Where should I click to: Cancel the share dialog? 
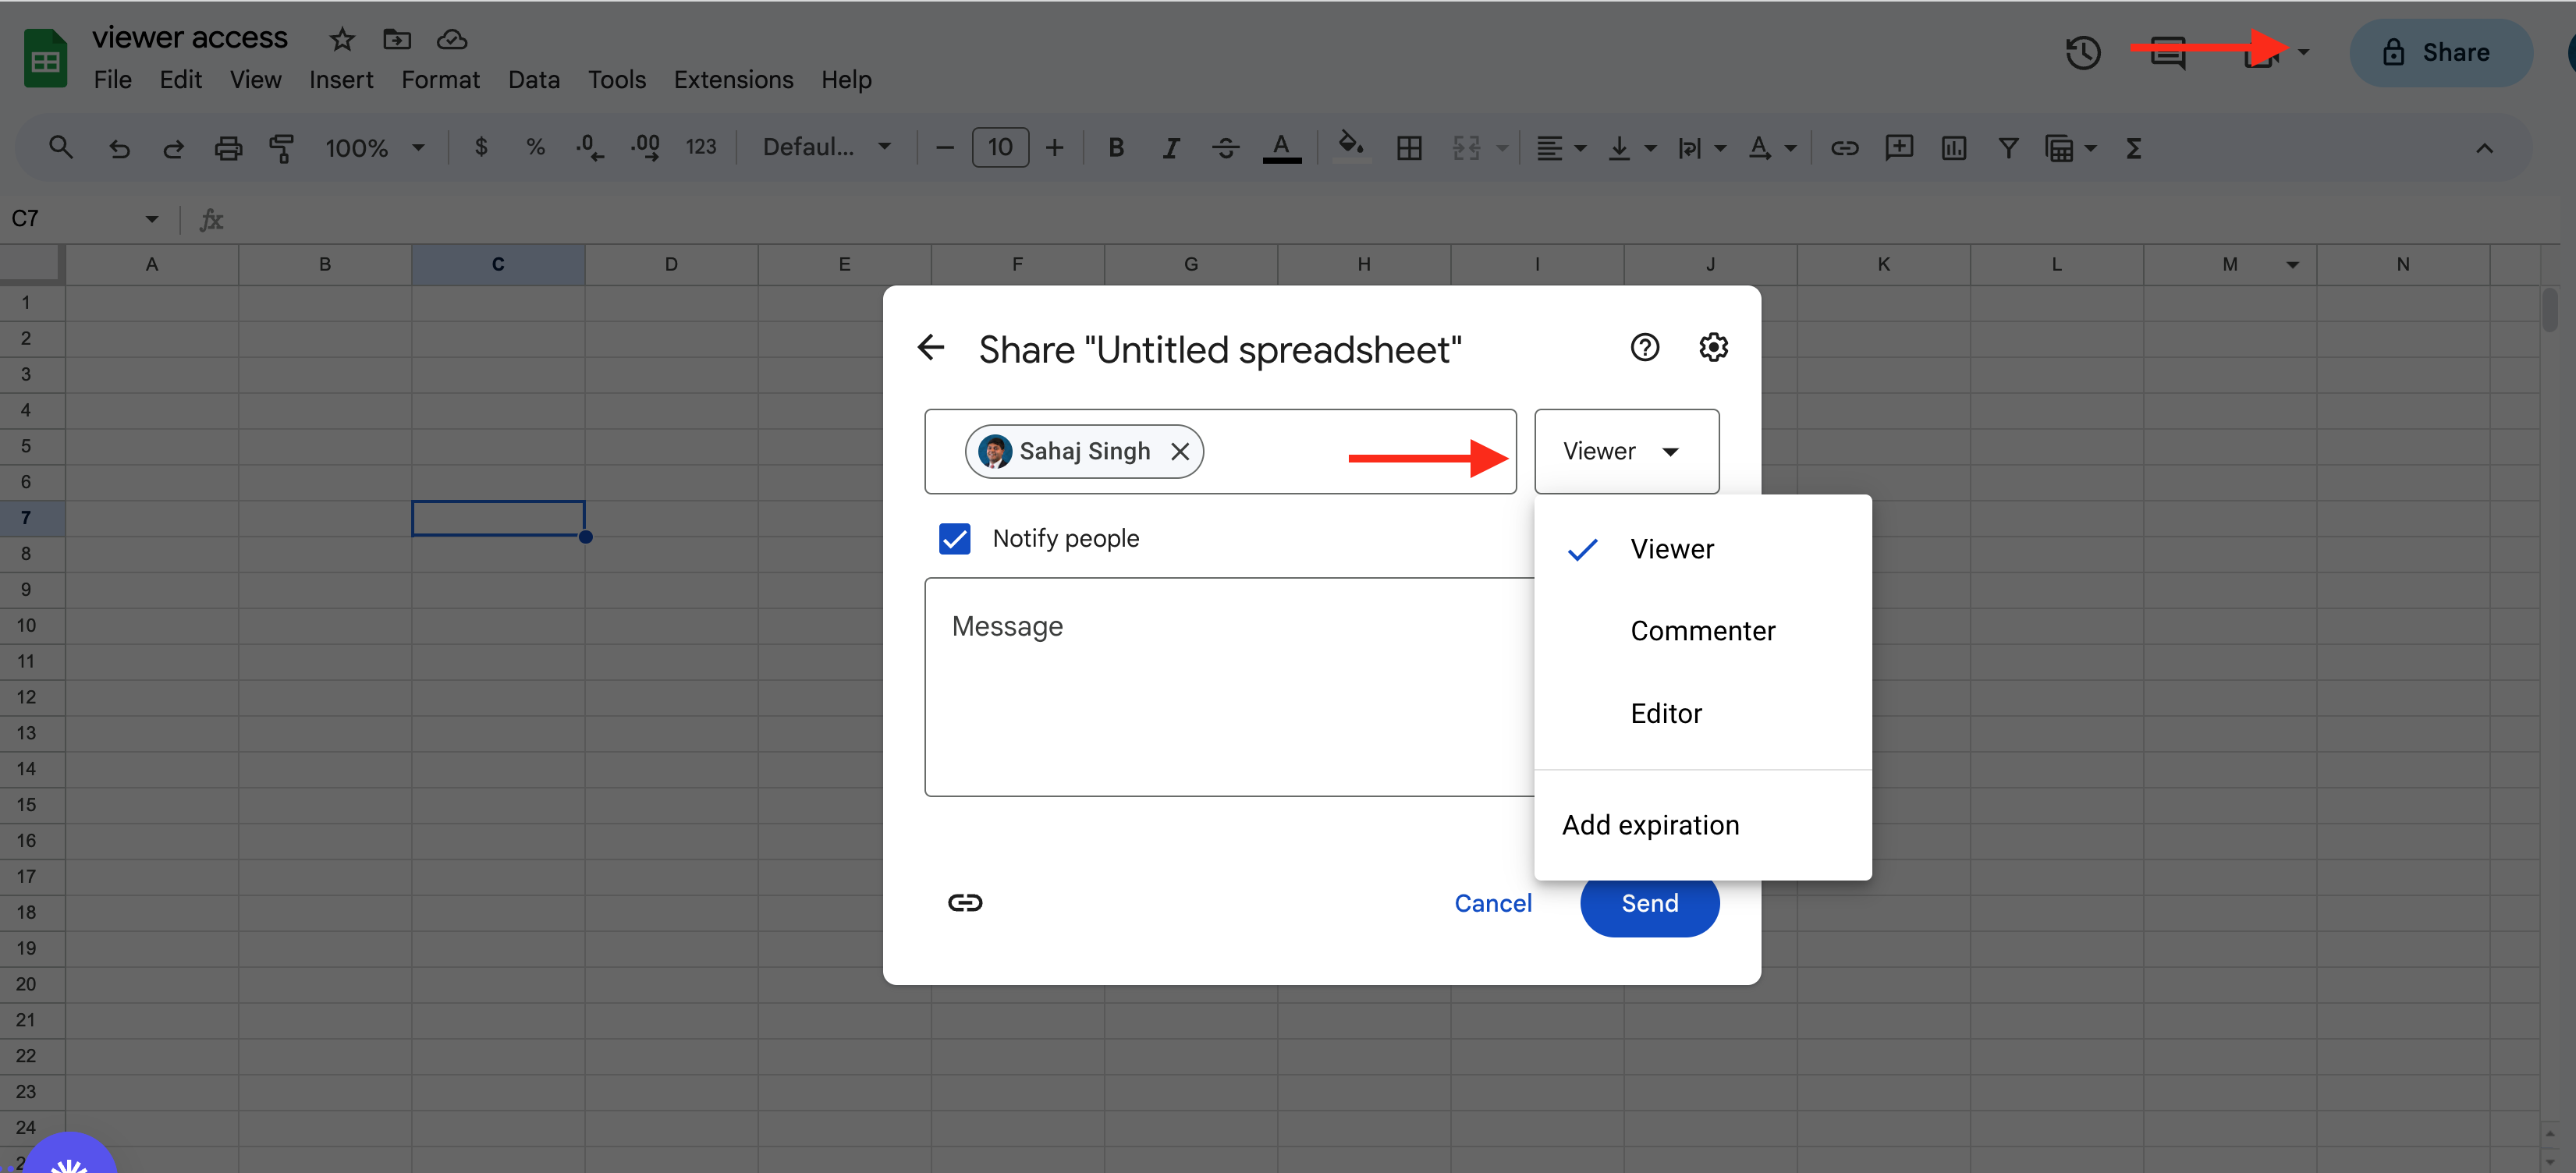point(1492,903)
